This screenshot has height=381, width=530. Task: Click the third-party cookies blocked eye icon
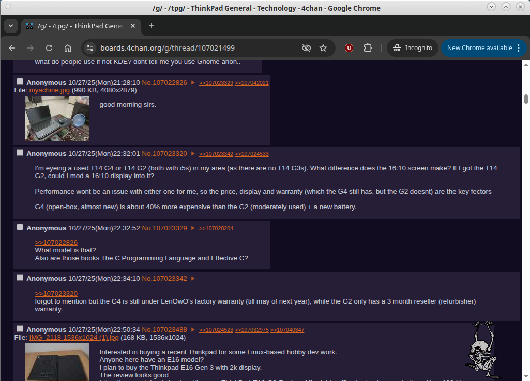(306, 48)
